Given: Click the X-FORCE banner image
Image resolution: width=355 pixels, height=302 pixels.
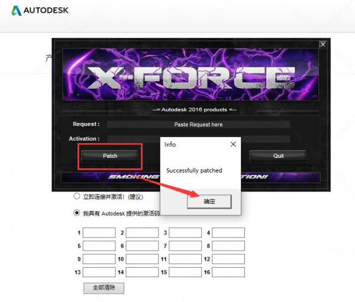Looking at the screenshot, I should (x=190, y=74).
